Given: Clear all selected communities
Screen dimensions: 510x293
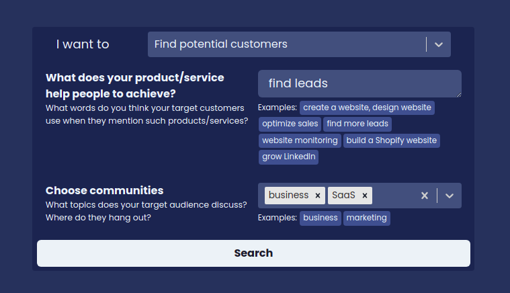Looking at the screenshot, I should [425, 196].
